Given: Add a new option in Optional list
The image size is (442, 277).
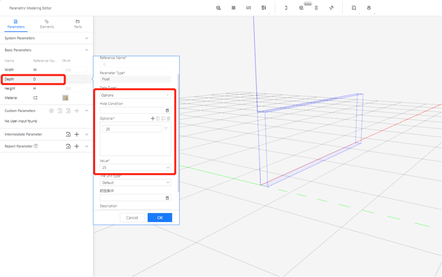Looking at the screenshot, I should 152,118.
